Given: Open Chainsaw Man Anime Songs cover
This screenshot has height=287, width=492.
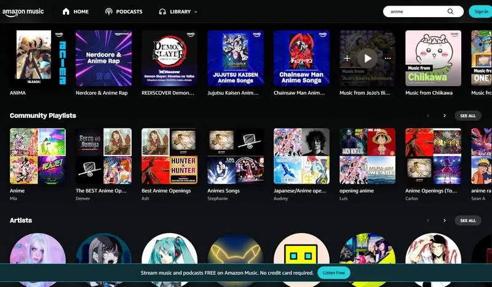Looking at the screenshot, I should tap(301, 58).
